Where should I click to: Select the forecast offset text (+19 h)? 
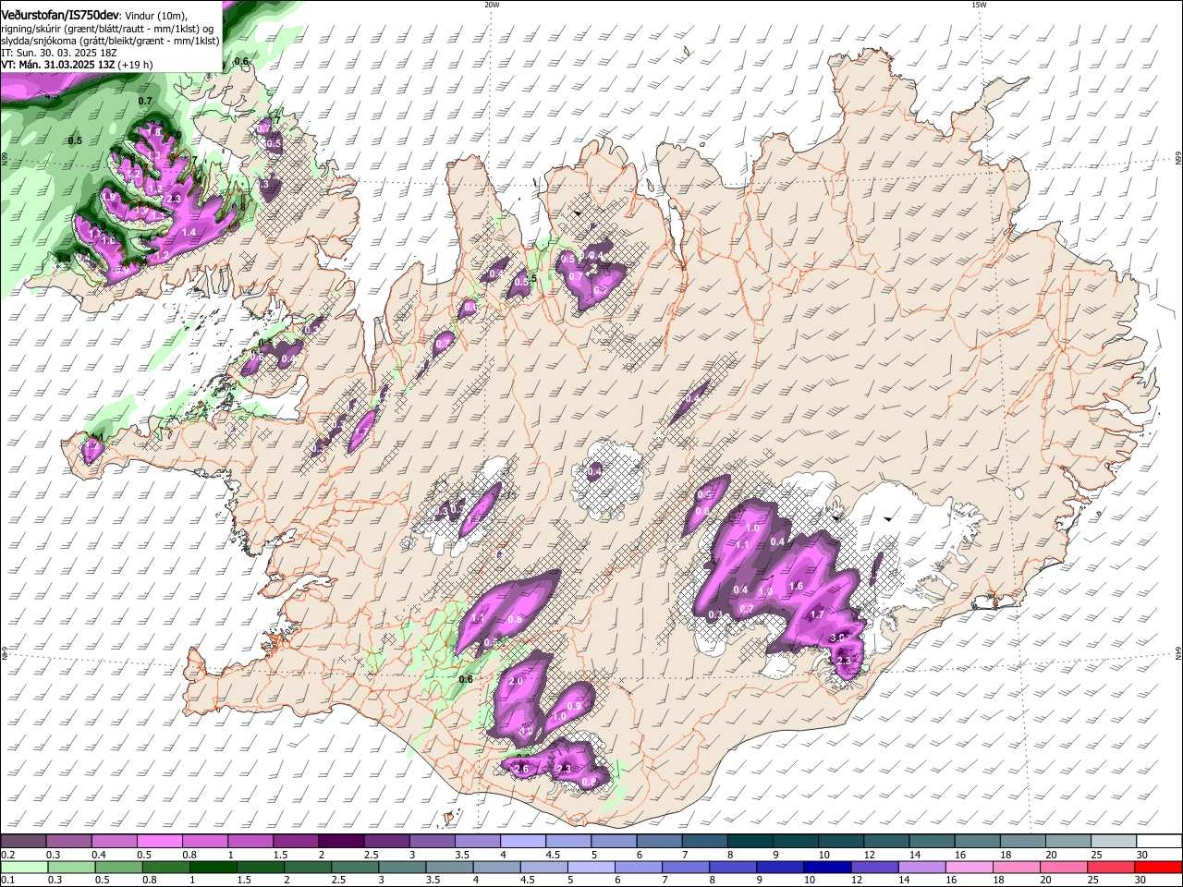coord(136,65)
